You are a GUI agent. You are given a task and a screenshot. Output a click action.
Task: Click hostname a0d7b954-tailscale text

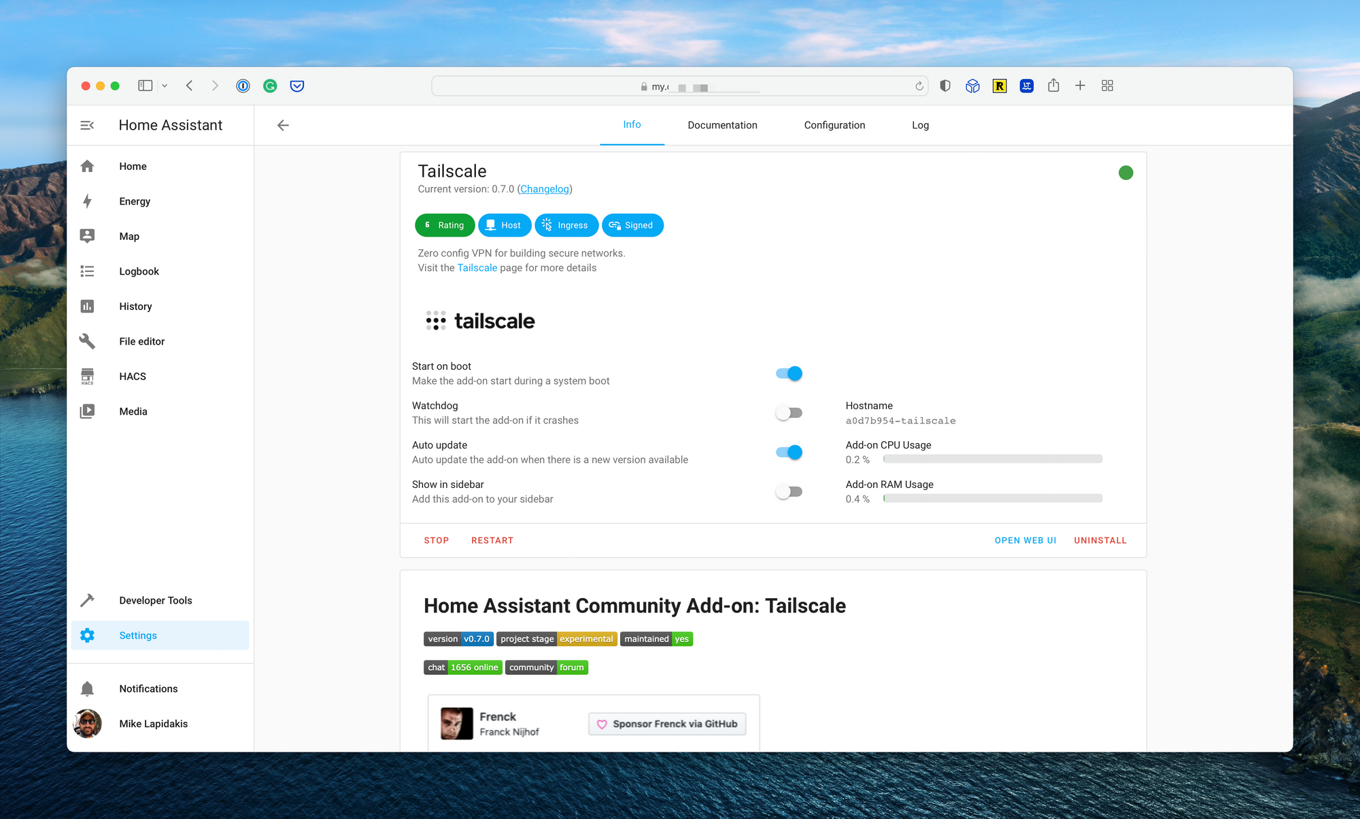pyautogui.click(x=900, y=421)
